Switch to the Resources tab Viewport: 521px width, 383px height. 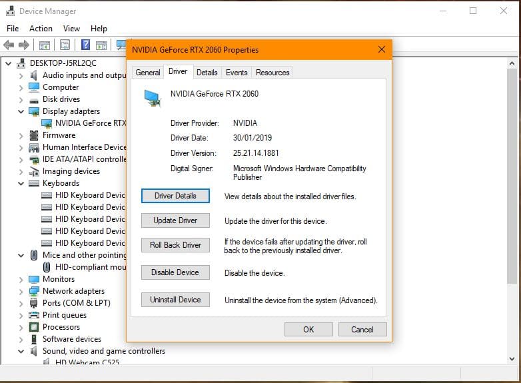click(272, 73)
